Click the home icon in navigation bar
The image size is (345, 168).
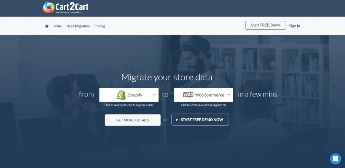click(x=47, y=26)
